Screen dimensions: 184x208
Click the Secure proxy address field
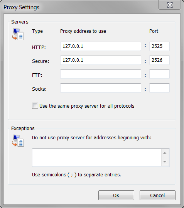coord(101,60)
